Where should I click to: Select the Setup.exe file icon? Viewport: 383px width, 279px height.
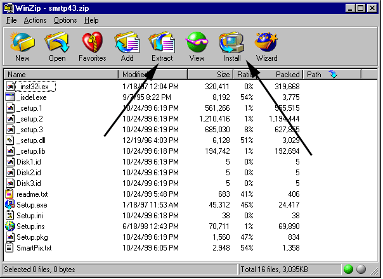coord(10,205)
